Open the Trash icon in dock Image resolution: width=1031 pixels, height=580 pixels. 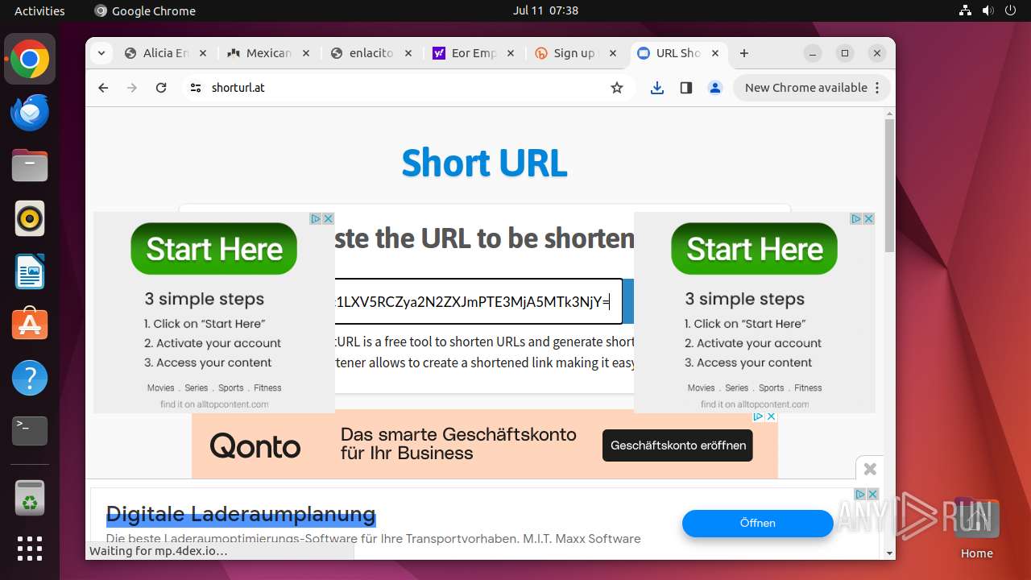[30, 498]
